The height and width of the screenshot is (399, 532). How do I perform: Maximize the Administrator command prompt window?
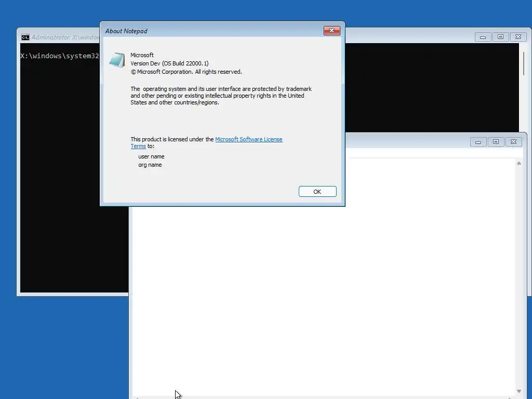click(x=500, y=37)
